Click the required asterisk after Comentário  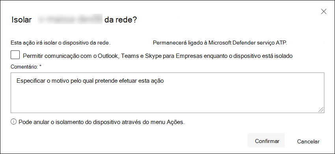40,67
